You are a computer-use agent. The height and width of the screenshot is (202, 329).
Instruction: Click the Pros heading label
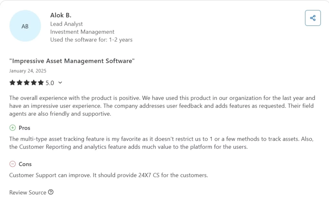click(24, 128)
